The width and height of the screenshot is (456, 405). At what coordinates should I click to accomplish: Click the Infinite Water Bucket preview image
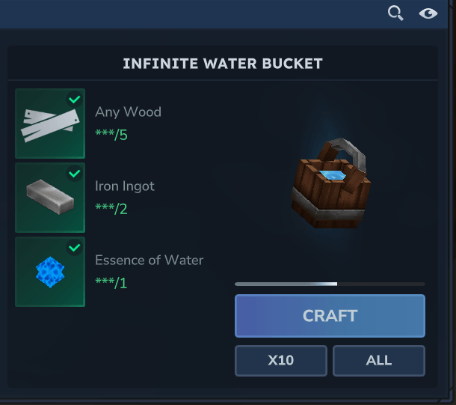pos(329,183)
